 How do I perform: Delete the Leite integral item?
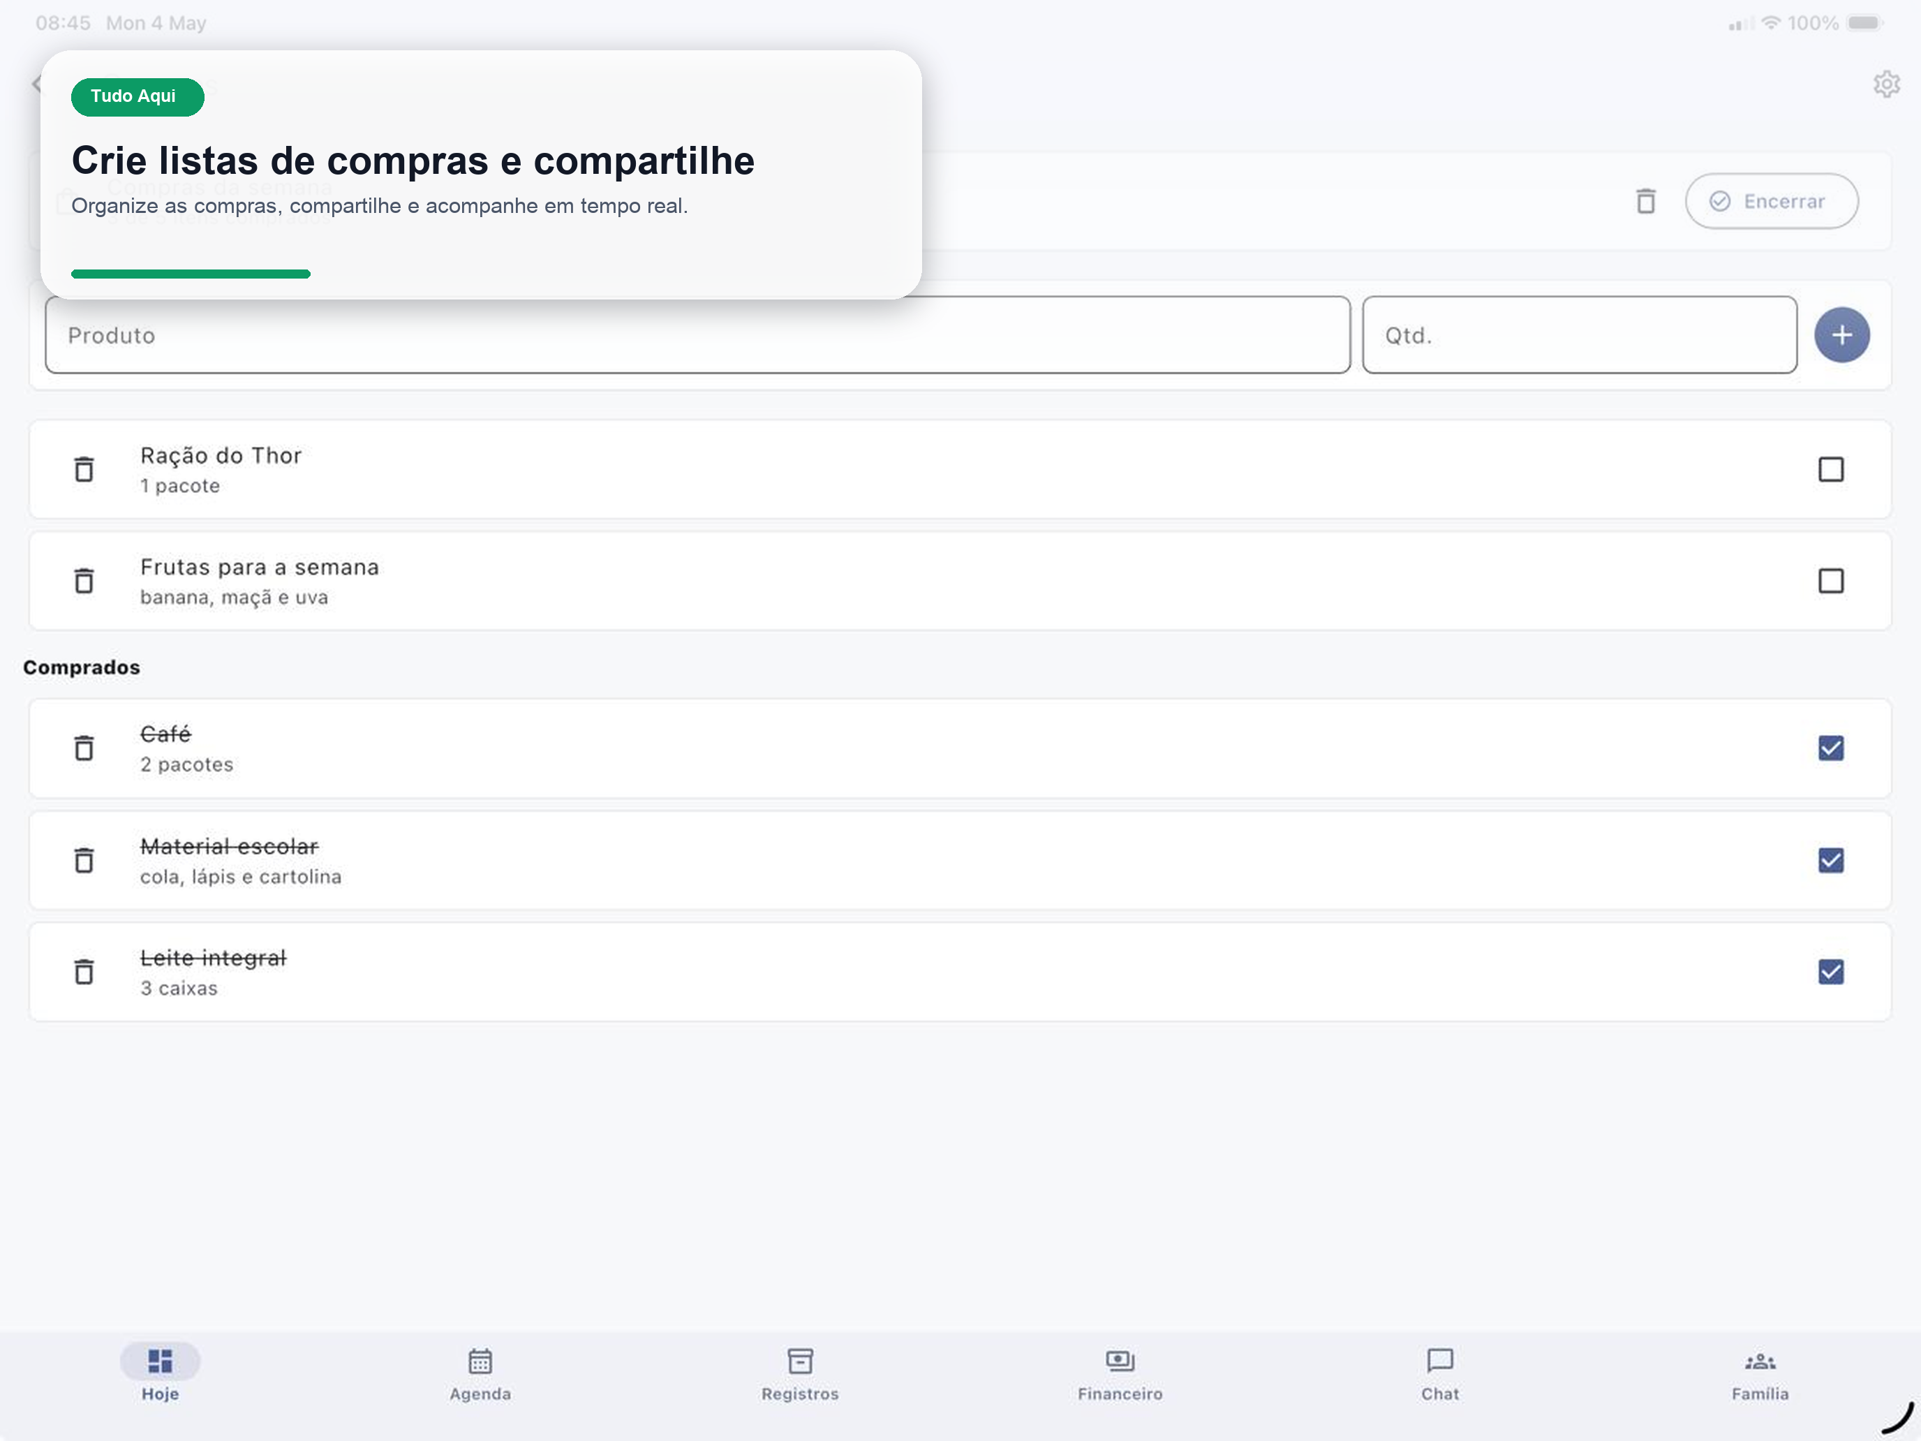coord(83,971)
